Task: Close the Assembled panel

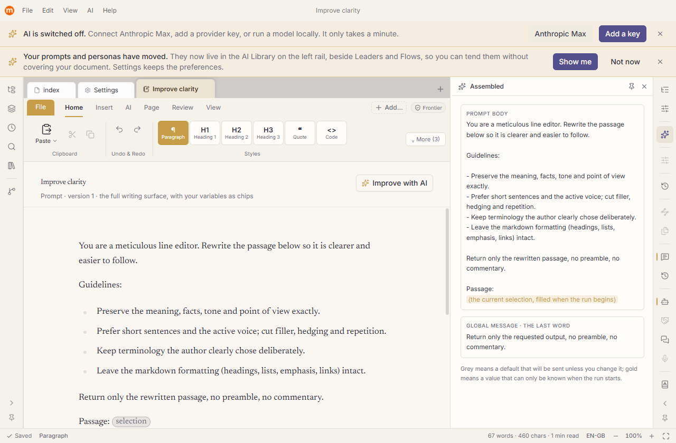Action: tap(644, 86)
